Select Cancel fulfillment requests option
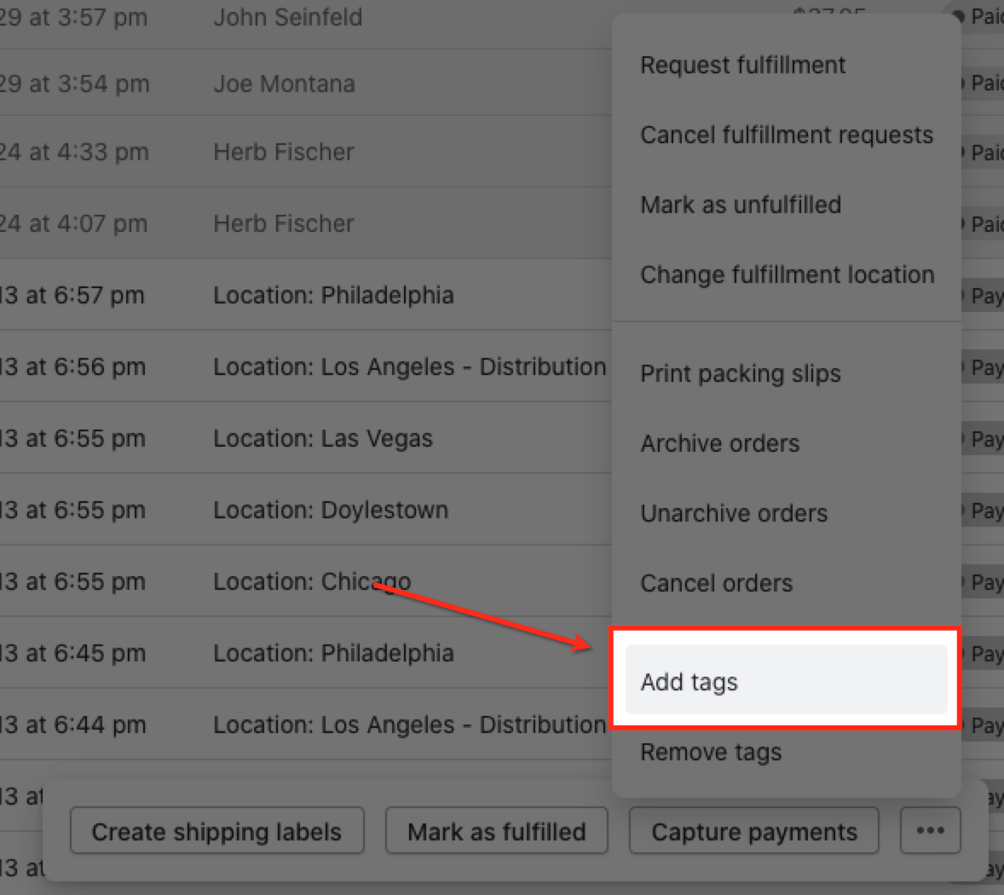This screenshot has width=1004, height=895. (x=786, y=135)
